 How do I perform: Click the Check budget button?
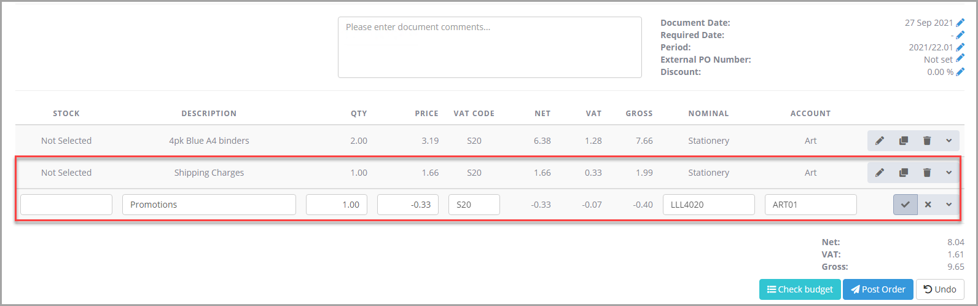[x=799, y=289]
